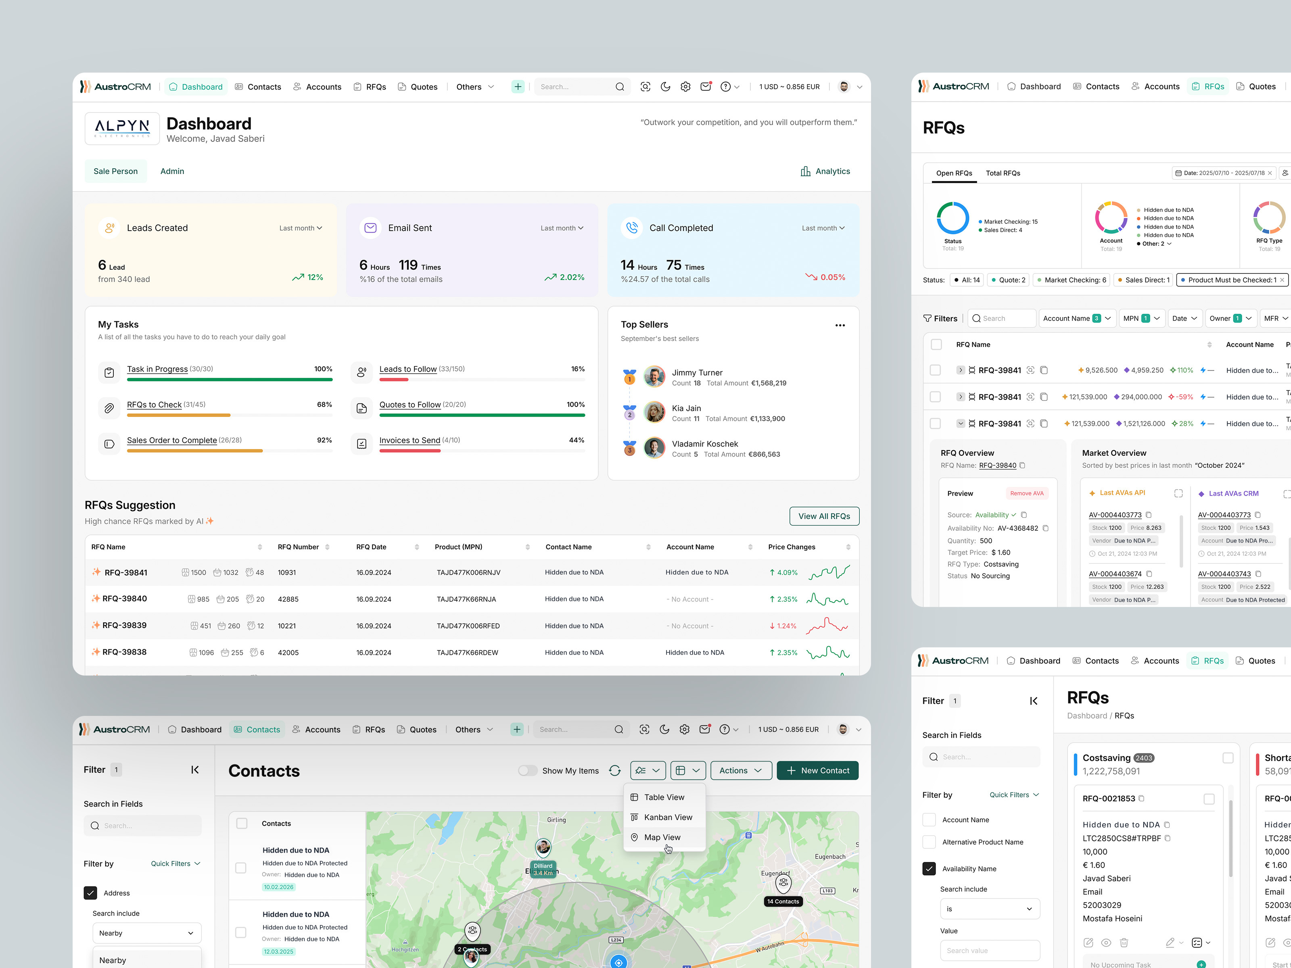Click the Status donut chart in RFQs window
Screen dimensions: 1291x968
click(953, 218)
